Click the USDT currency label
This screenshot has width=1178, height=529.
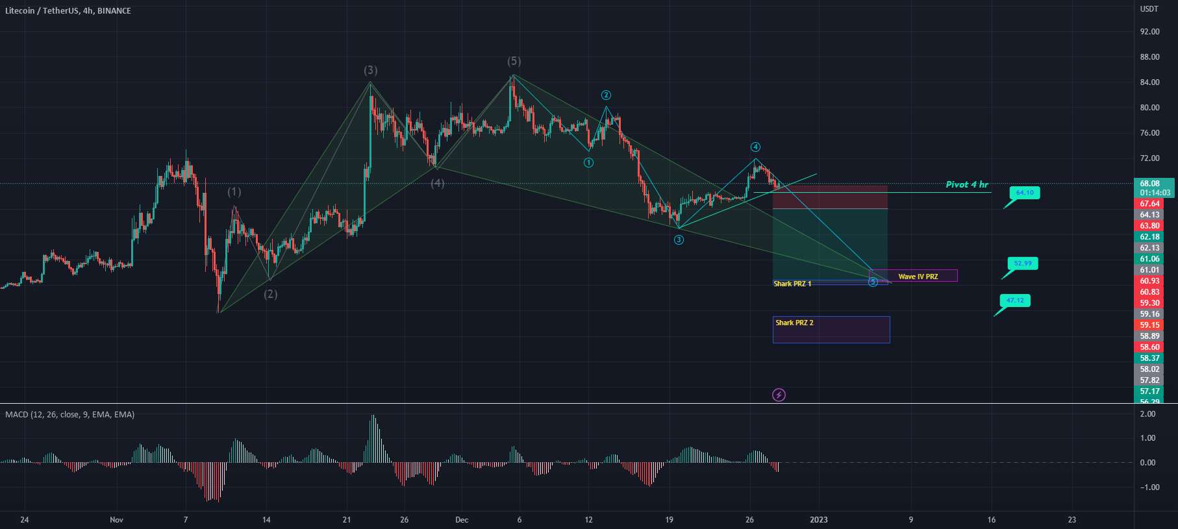[1149, 9]
